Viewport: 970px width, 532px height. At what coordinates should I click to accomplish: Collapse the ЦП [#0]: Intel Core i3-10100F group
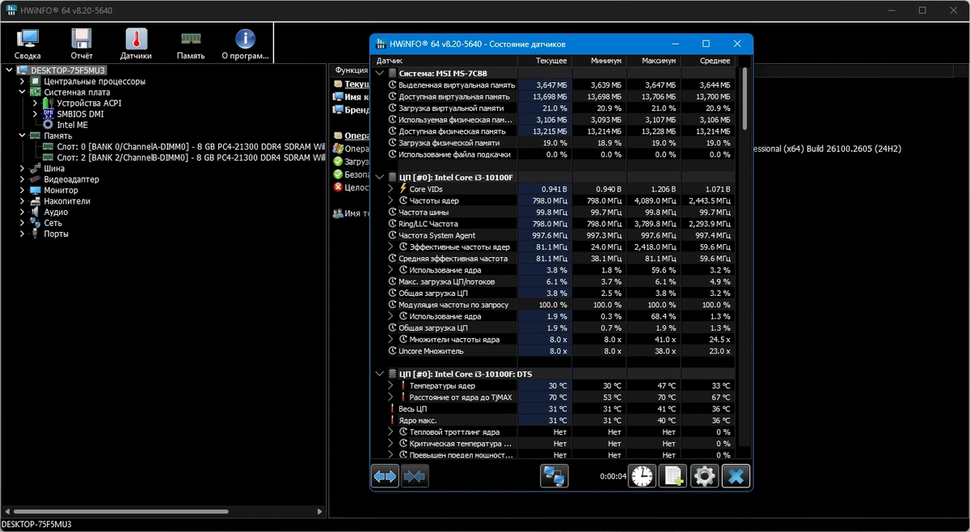[x=381, y=177]
